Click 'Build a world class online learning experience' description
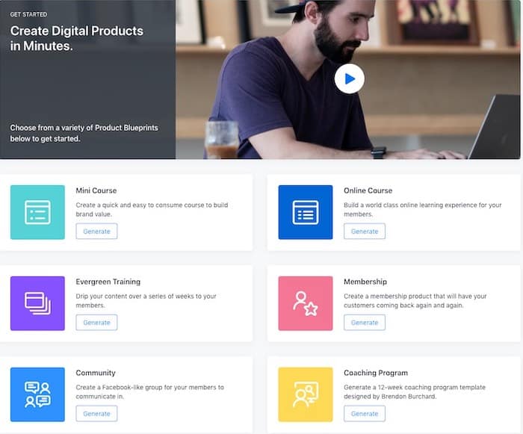Image resolution: width=523 pixels, height=434 pixels. click(x=423, y=209)
